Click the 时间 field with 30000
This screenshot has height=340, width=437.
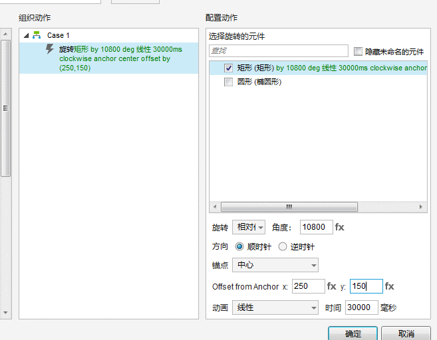[x=361, y=307]
